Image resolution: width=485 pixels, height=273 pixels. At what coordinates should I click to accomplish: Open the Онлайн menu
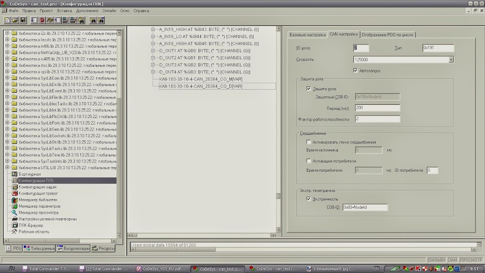(109, 11)
